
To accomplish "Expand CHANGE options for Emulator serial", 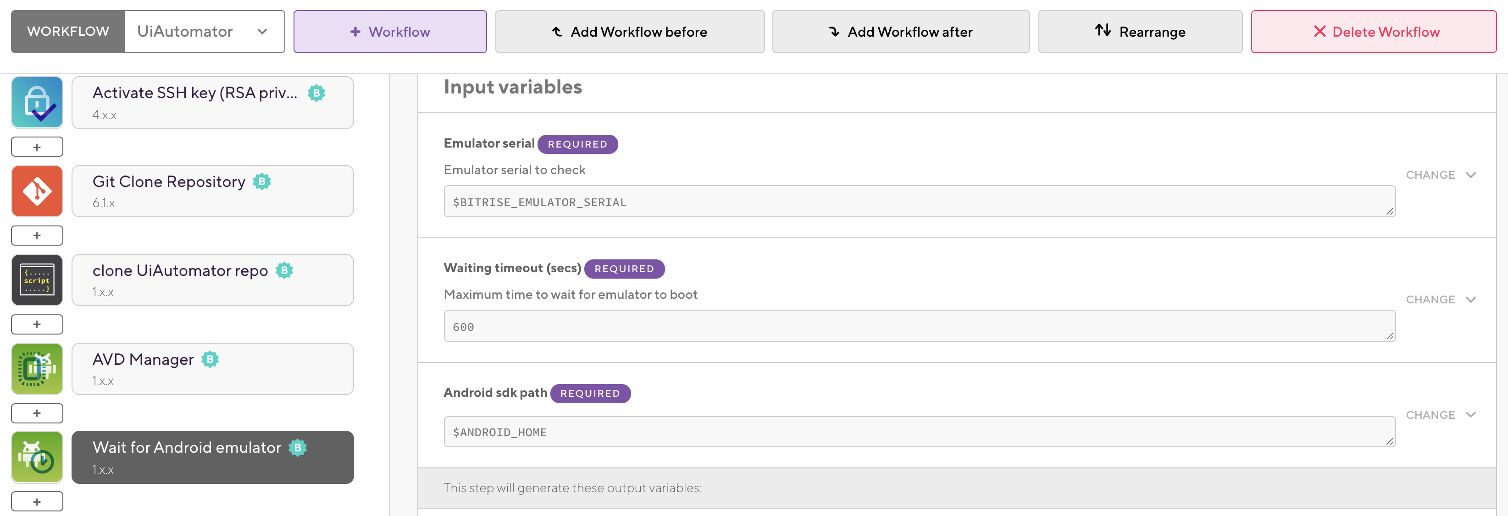I will (1440, 175).
